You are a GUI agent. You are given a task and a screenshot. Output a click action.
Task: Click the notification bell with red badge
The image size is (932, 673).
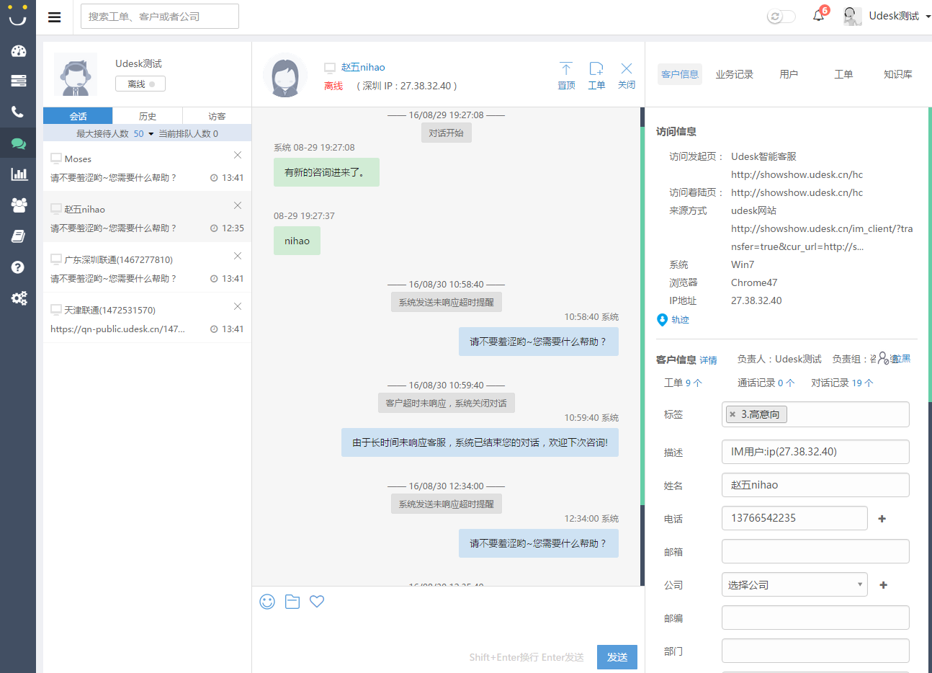[x=817, y=16]
